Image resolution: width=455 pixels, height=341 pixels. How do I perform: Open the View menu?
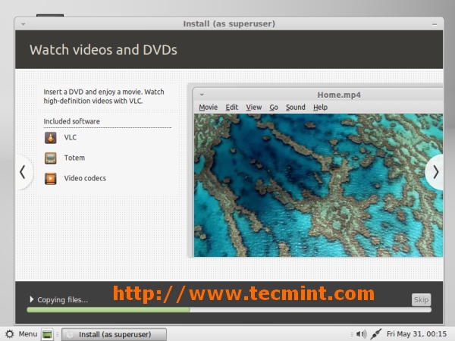[253, 108]
